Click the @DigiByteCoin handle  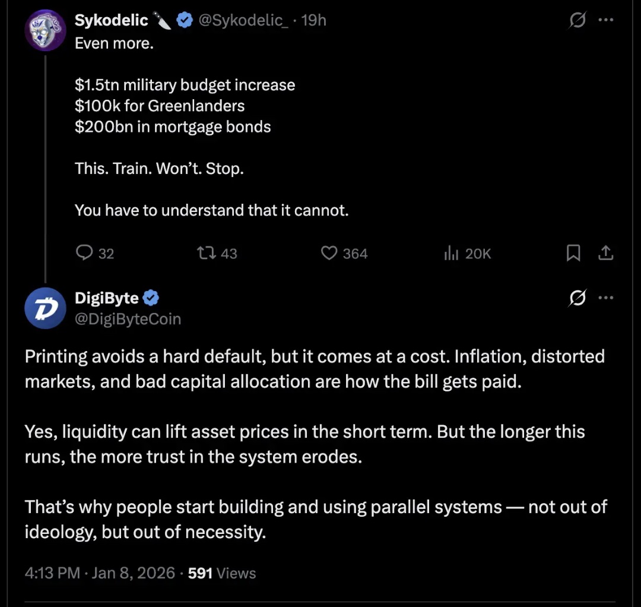128,319
